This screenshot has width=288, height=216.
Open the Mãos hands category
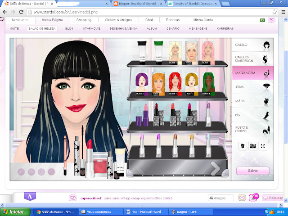(253, 101)
